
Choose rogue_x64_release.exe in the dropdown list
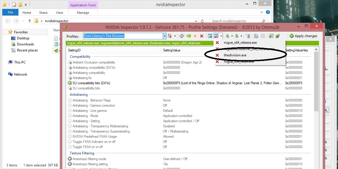(x=240, y=43)
